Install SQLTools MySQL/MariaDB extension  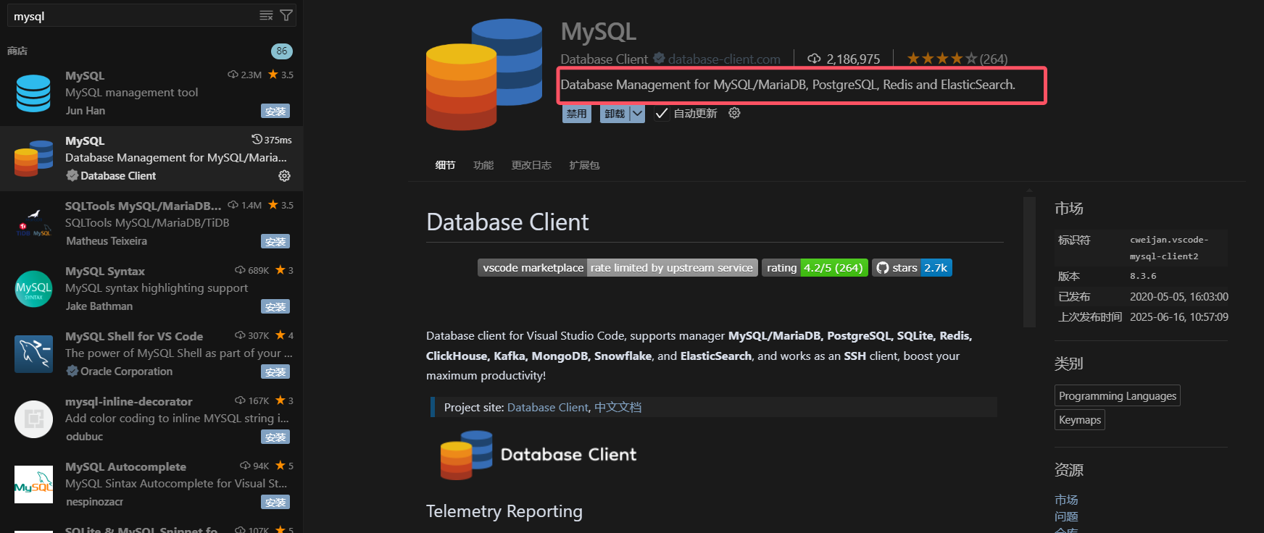[275, 242]
